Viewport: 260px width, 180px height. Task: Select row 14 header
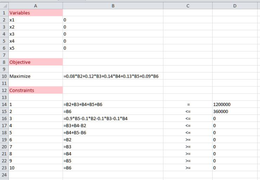[4, 105]
